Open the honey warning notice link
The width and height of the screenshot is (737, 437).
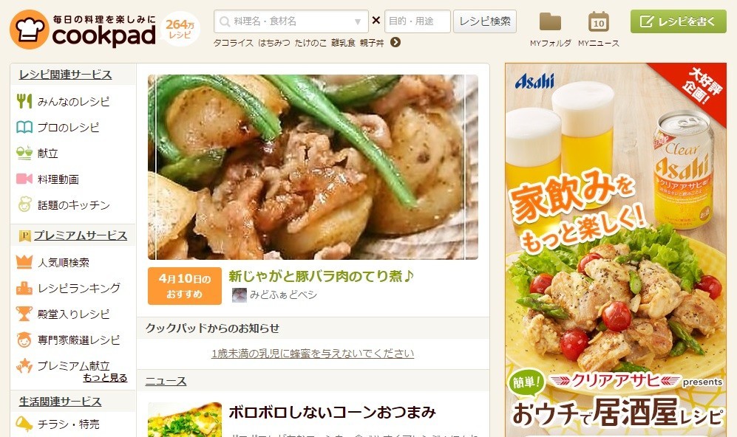click(313, 354)
